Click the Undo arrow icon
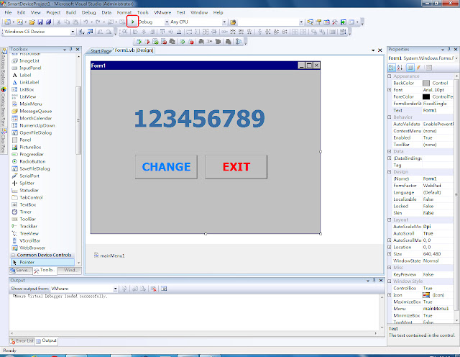Screen dimensions: 460x357 click(x=86, y=22)
